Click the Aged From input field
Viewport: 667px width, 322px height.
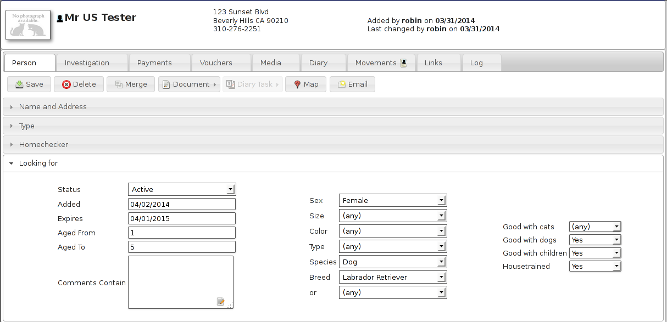point(181,233)
